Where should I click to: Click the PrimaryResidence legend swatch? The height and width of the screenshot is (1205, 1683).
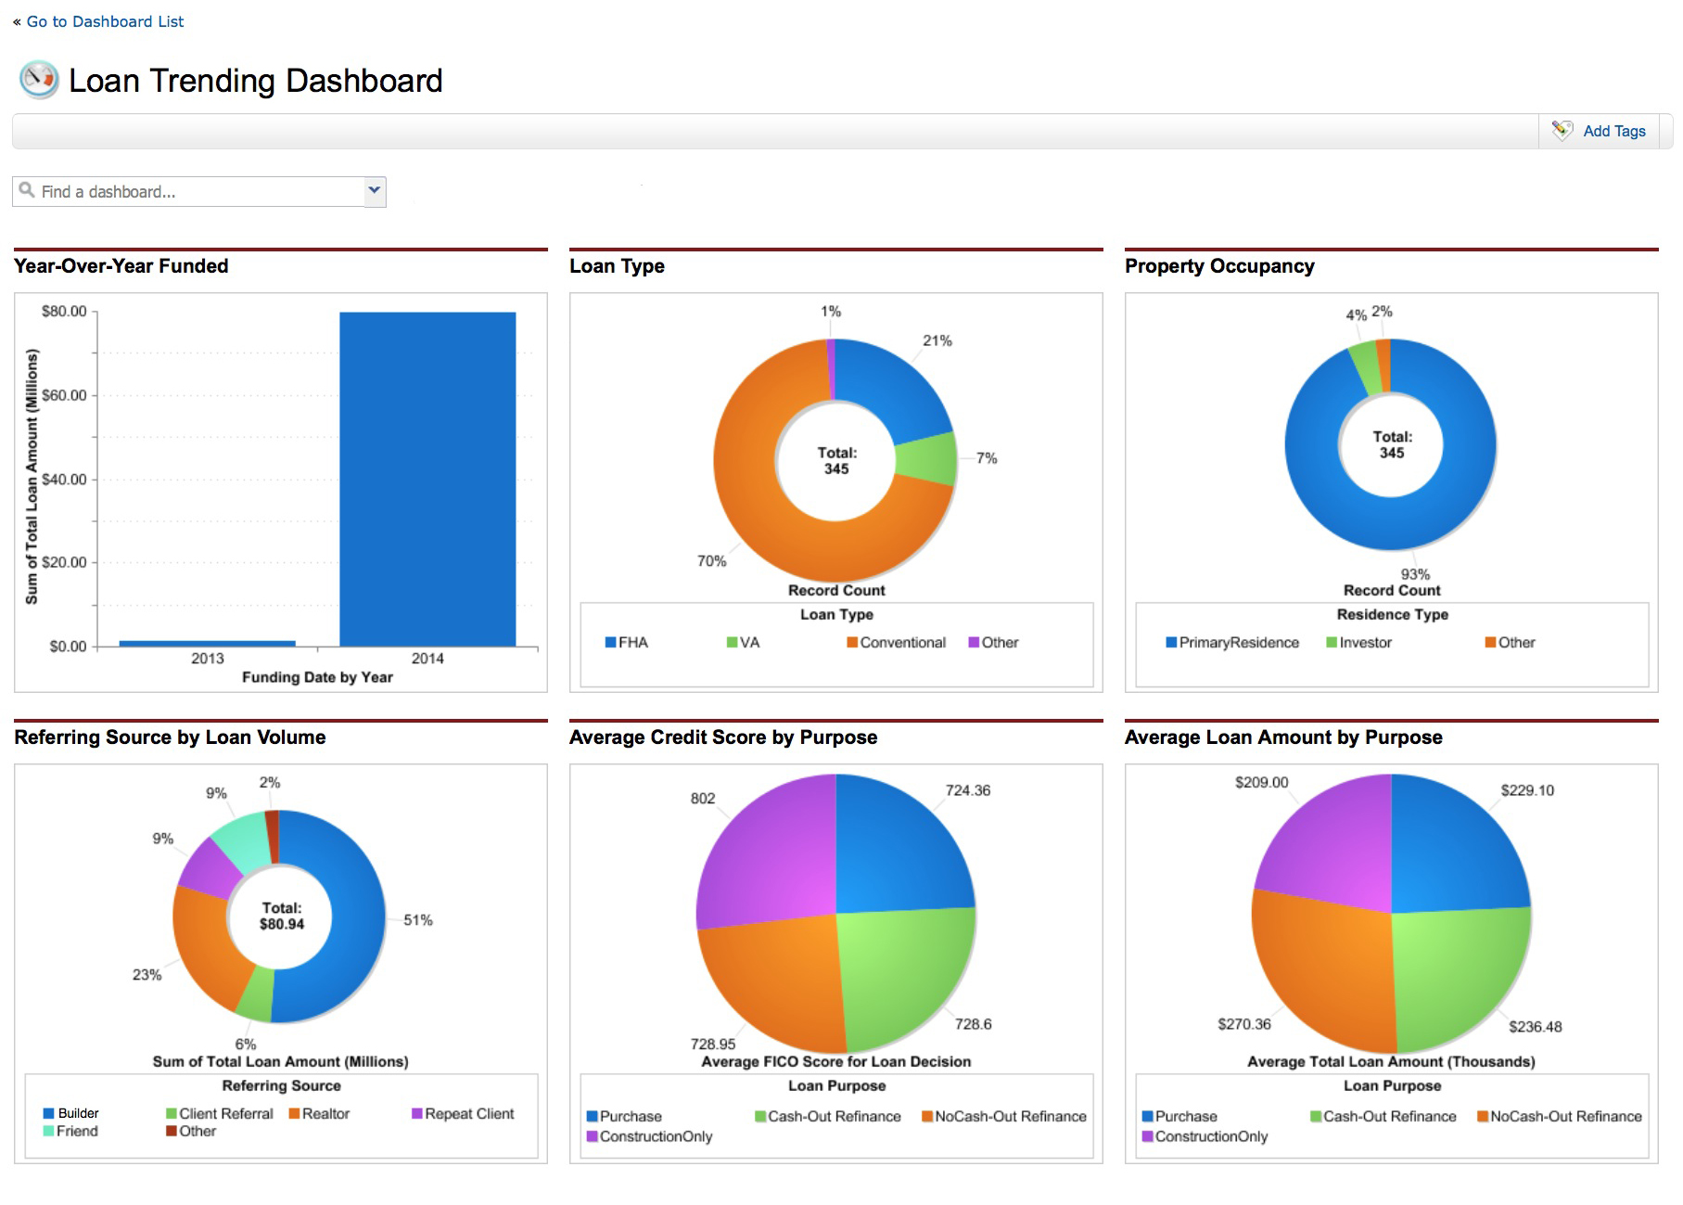click(1171, 642)
